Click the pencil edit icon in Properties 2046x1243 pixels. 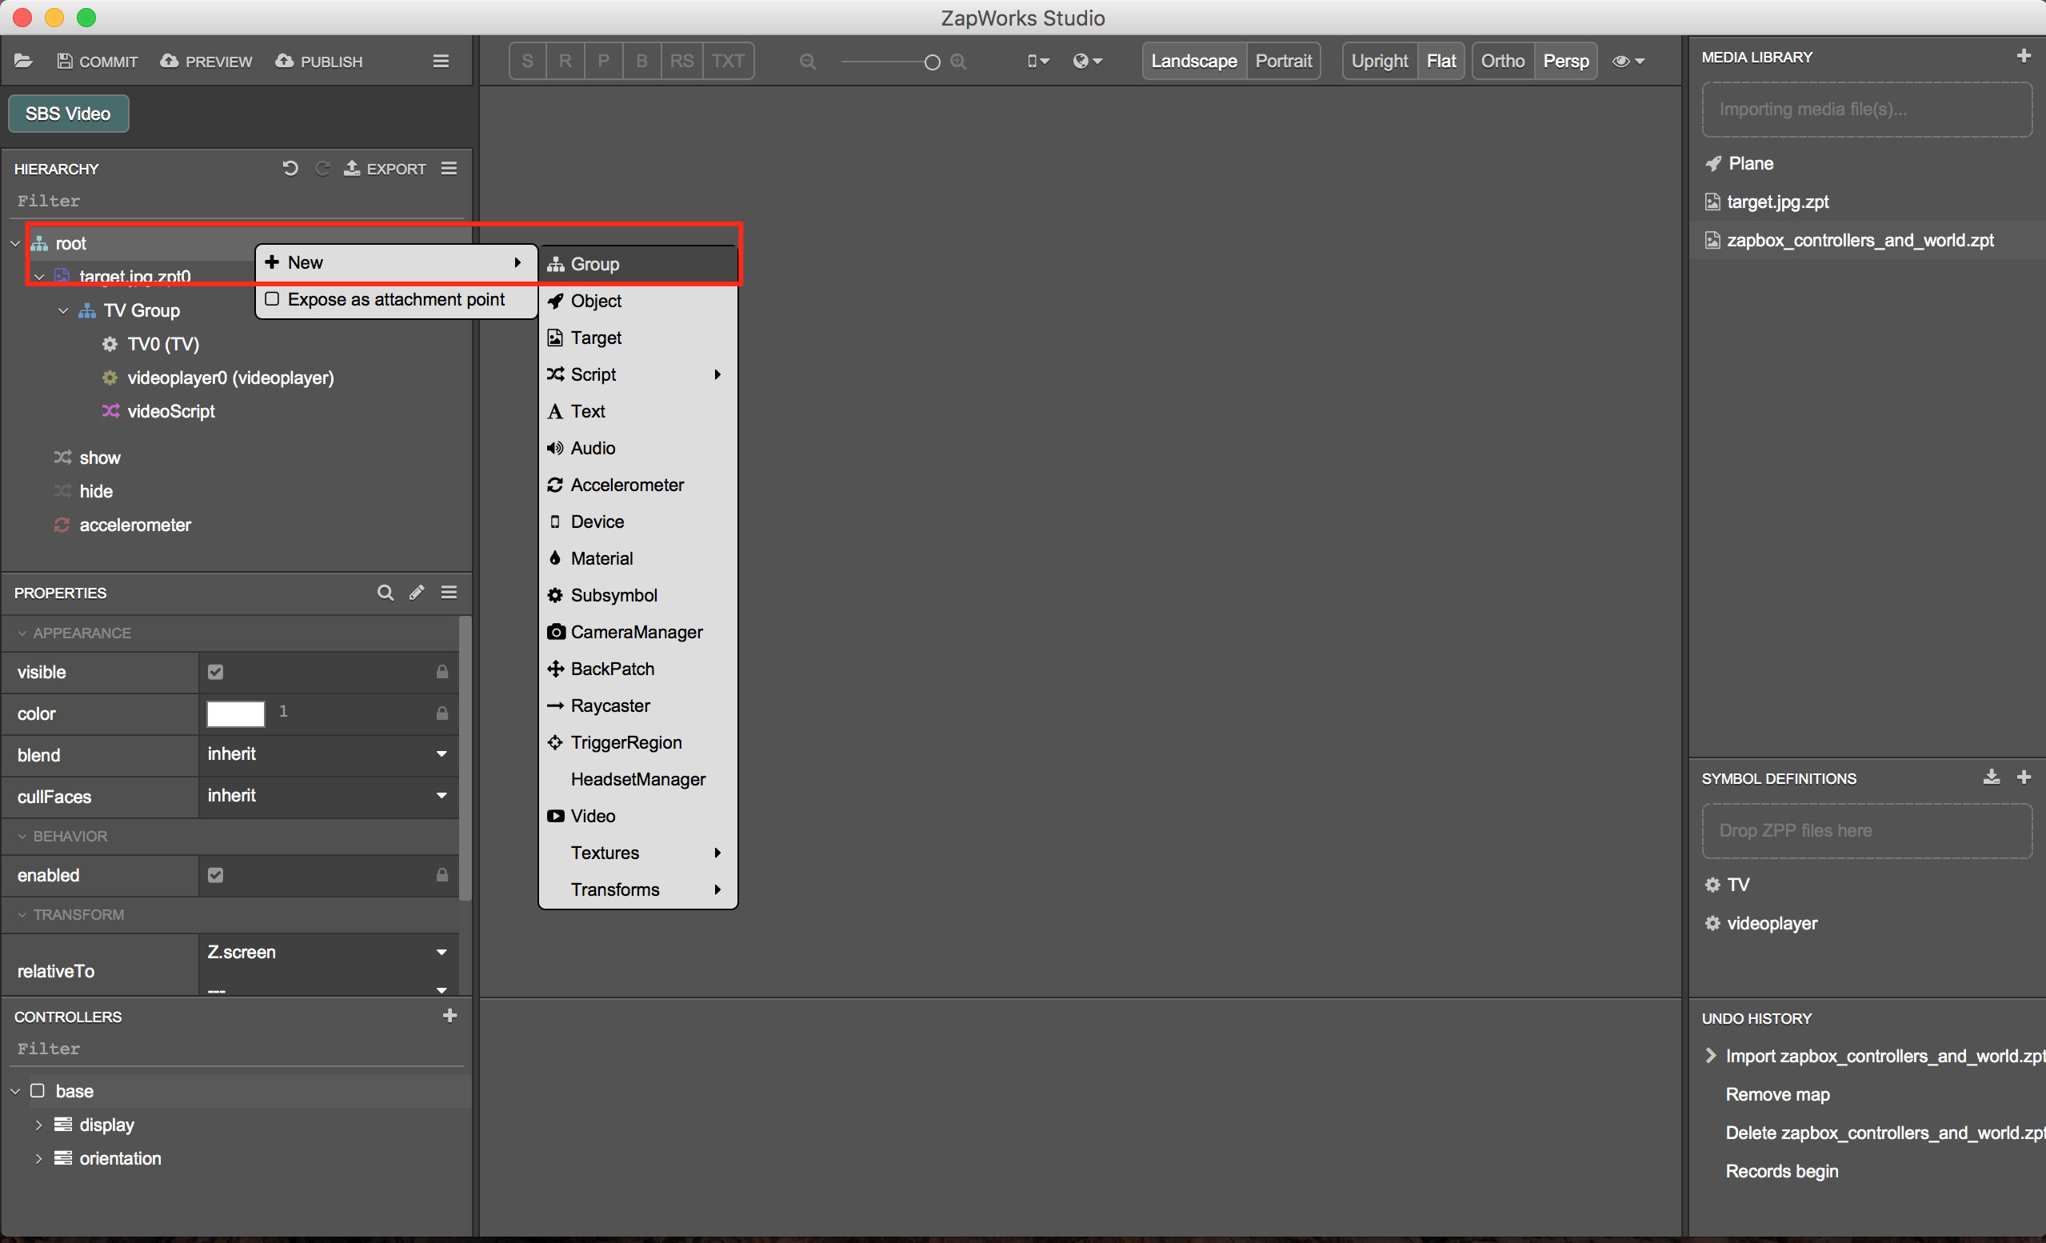click(x=417, y=593)
